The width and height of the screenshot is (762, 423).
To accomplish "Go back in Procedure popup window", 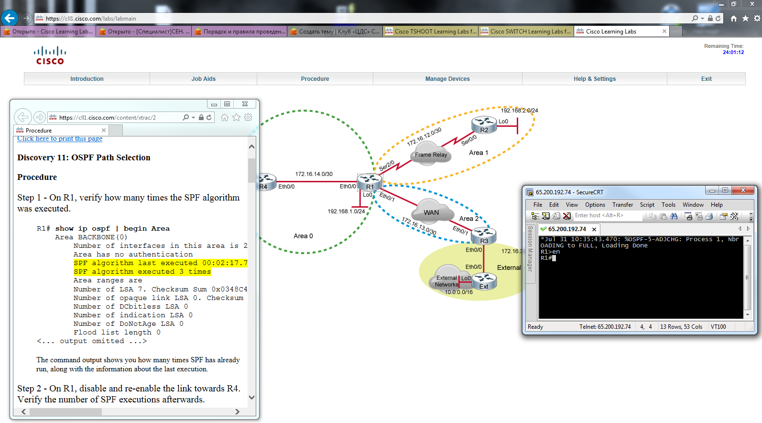I will (23, 117).
